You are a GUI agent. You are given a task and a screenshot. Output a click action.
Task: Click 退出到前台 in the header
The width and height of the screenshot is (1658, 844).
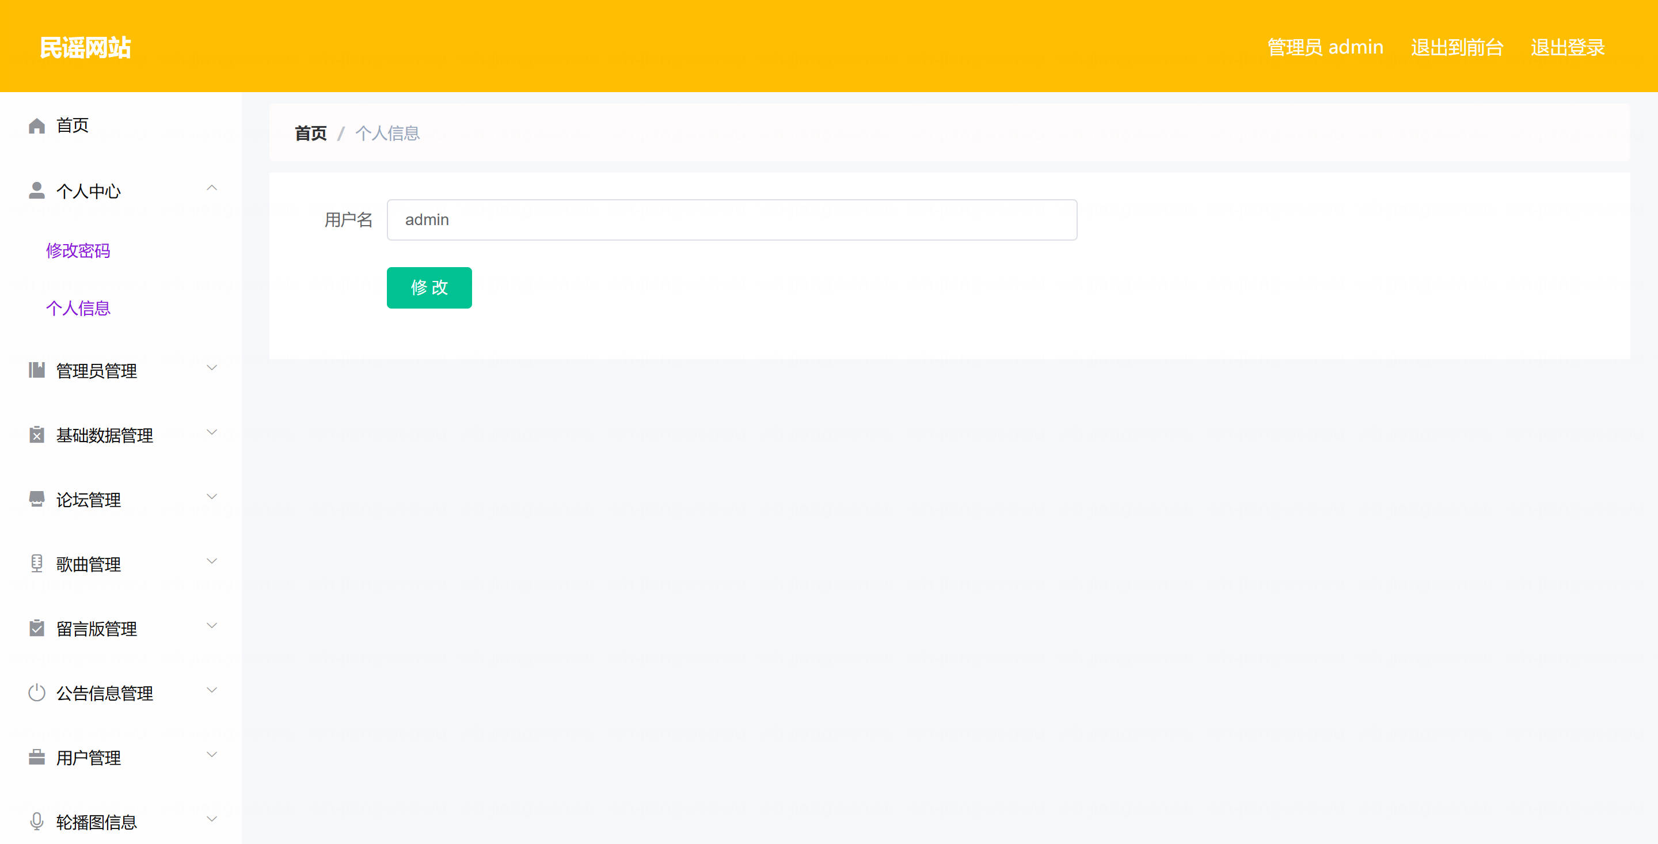[1457, 48]
